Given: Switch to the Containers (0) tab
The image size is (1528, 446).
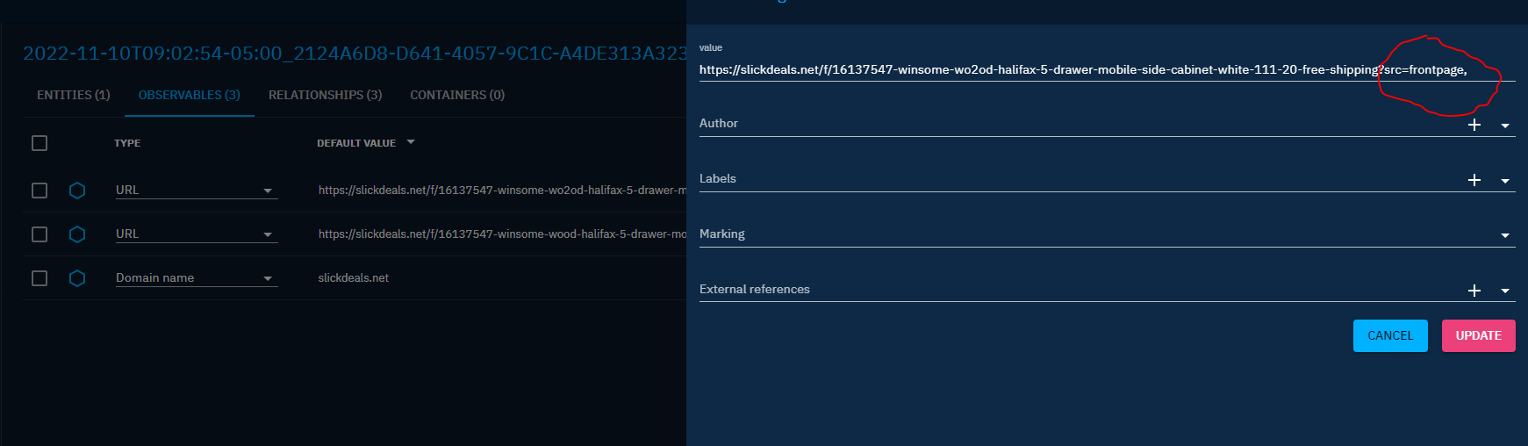Looking at the screenshot, I should pos(457,95).
